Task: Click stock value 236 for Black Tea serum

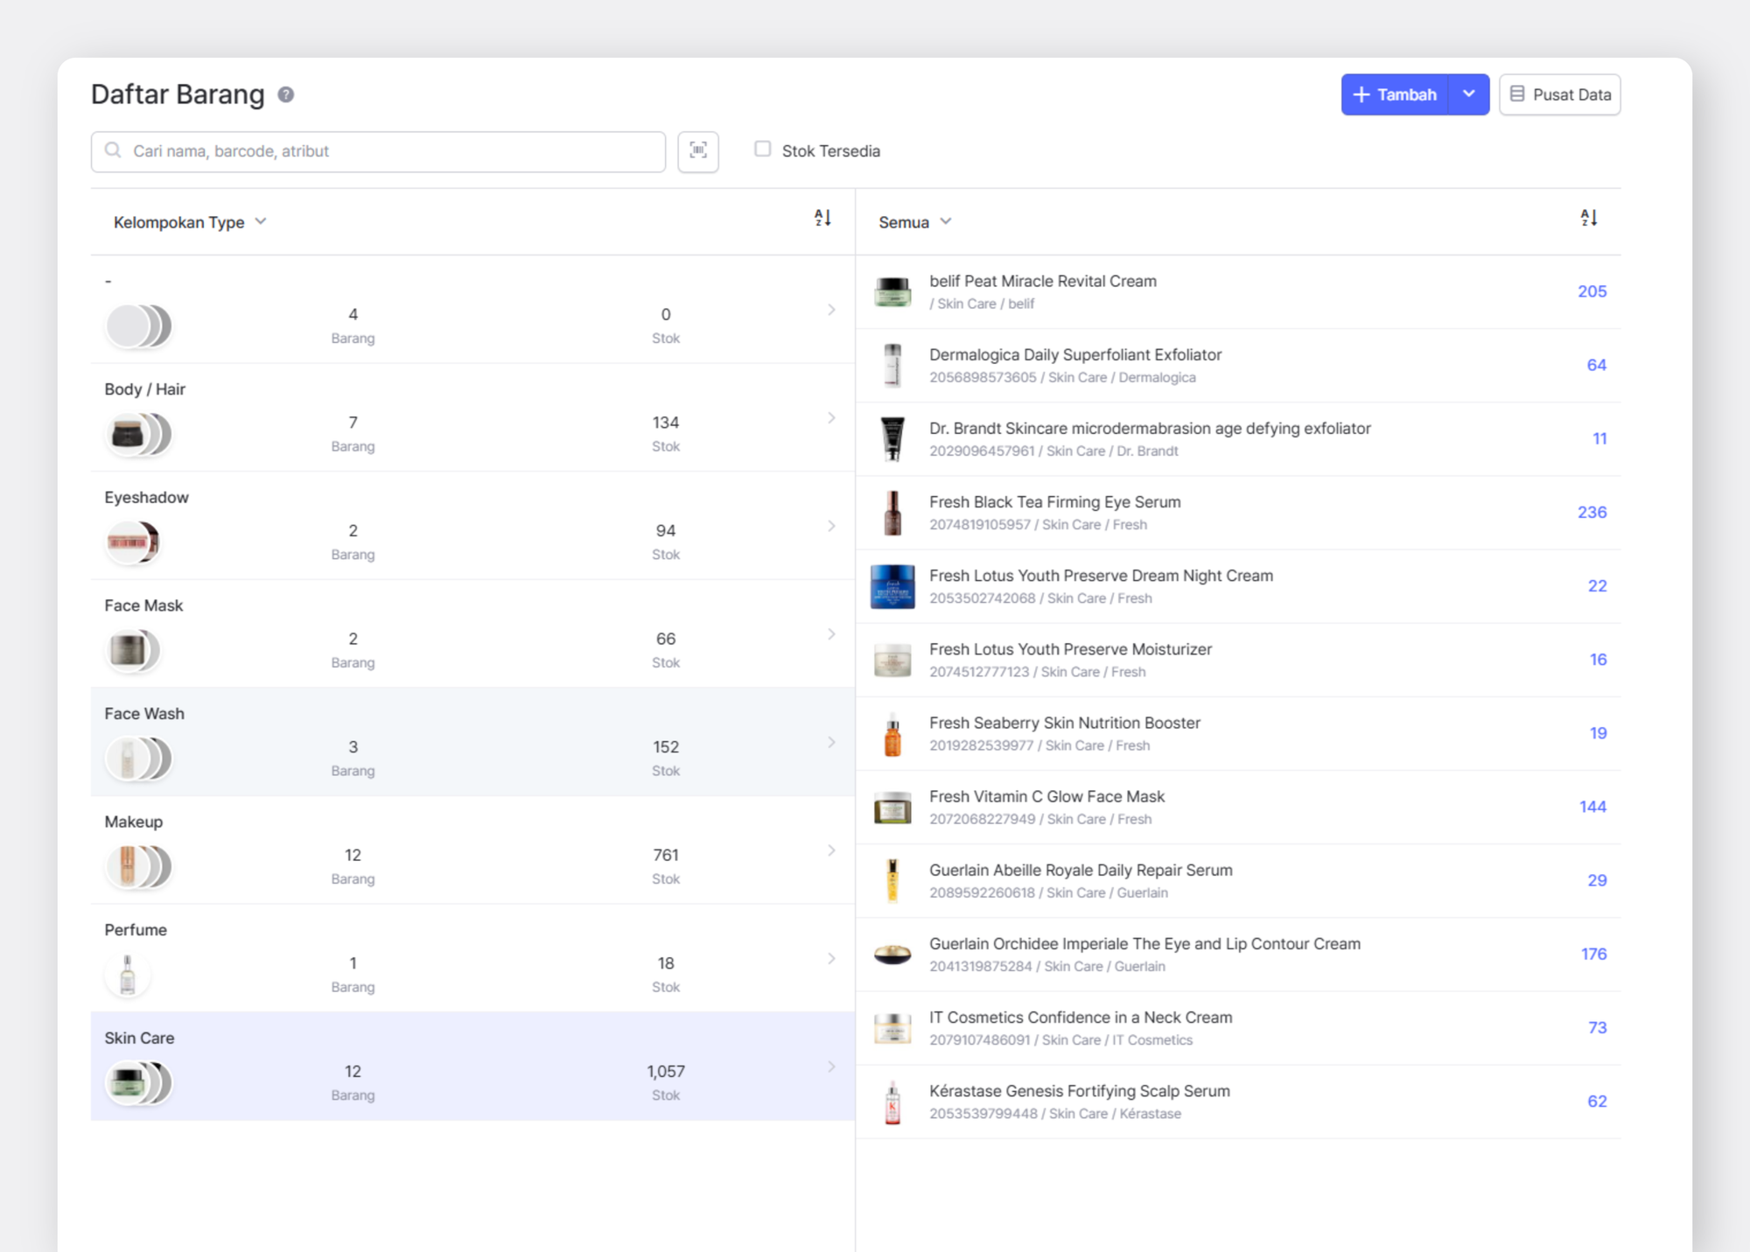Action: pos(1592,512)
